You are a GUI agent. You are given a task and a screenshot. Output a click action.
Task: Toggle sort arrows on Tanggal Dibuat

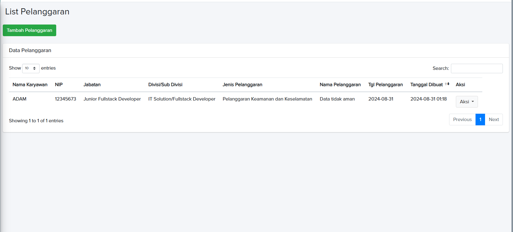tap(447, 84)
